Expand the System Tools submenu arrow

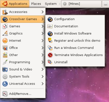click(x=43, y=76)
